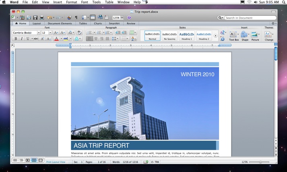
Task: Open the Cambria (Body) font dropdown
Action: pos(38,33)
